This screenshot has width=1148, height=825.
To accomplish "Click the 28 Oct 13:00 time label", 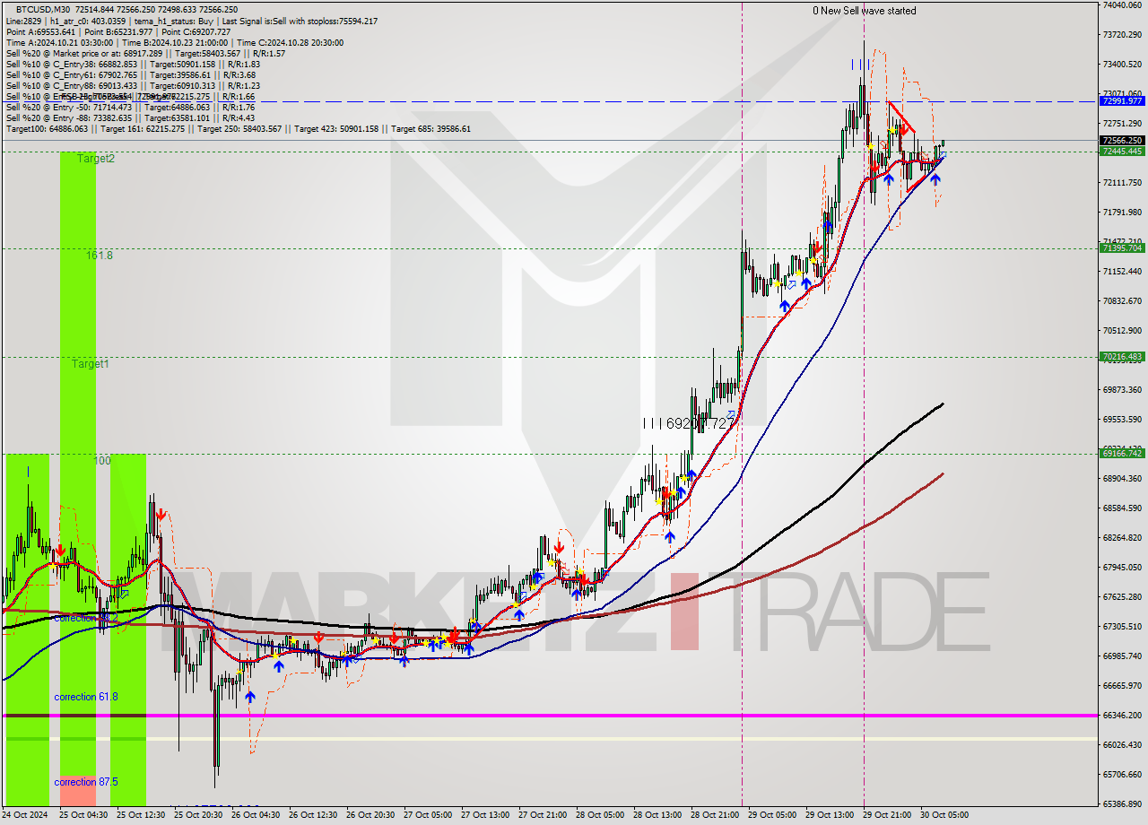I will click(x=657, y=815).
